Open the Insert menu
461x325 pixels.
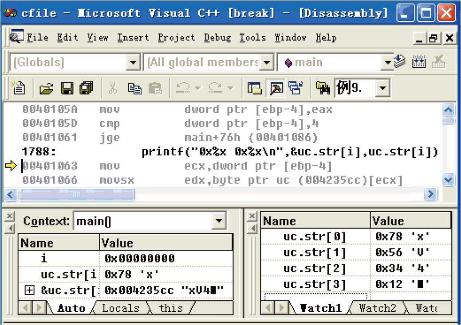click(x=133, y=38)
